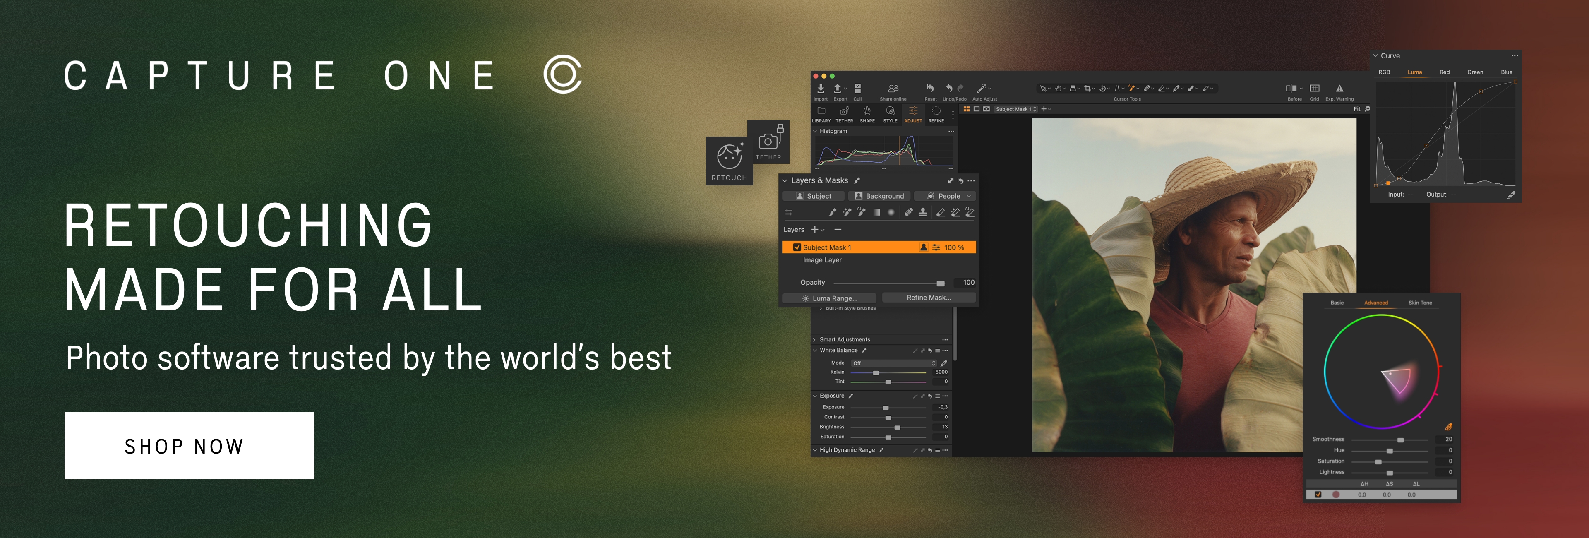Switch to the Style tool tab

[x=890, y=114]
